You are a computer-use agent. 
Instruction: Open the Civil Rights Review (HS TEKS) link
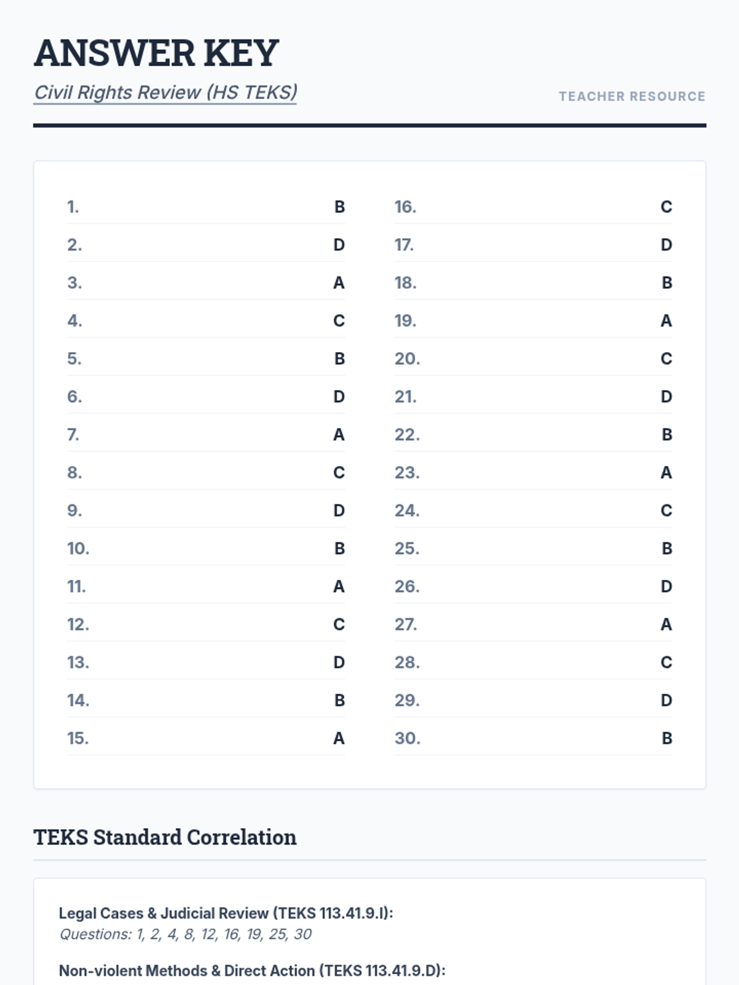165,92
